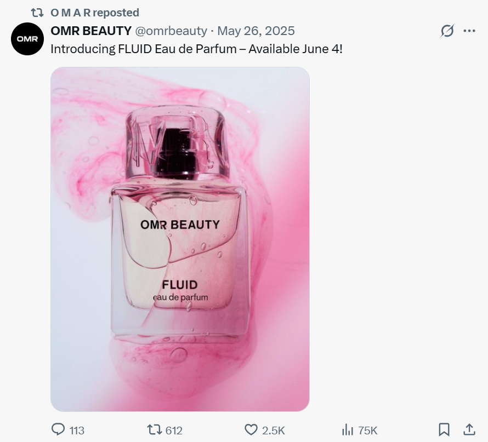Viewport: 488px width, 442px height.
Task: Click the 612 reposts count
Action: click(x=174, y=430)
